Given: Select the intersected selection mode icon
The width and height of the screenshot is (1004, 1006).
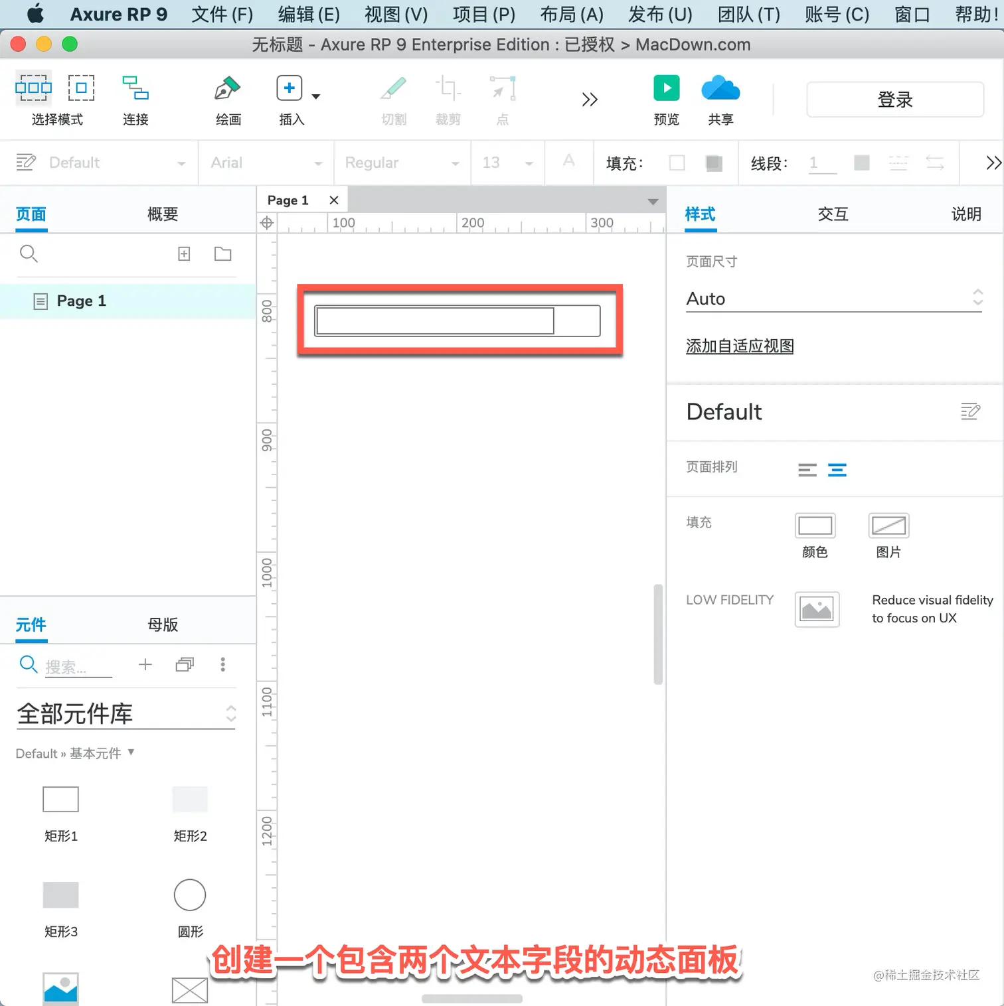Looking at the screenshot, I should 33,88.
